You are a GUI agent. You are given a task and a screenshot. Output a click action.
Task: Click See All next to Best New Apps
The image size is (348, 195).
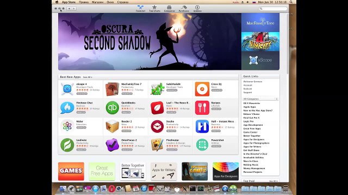tap(88, 77)
